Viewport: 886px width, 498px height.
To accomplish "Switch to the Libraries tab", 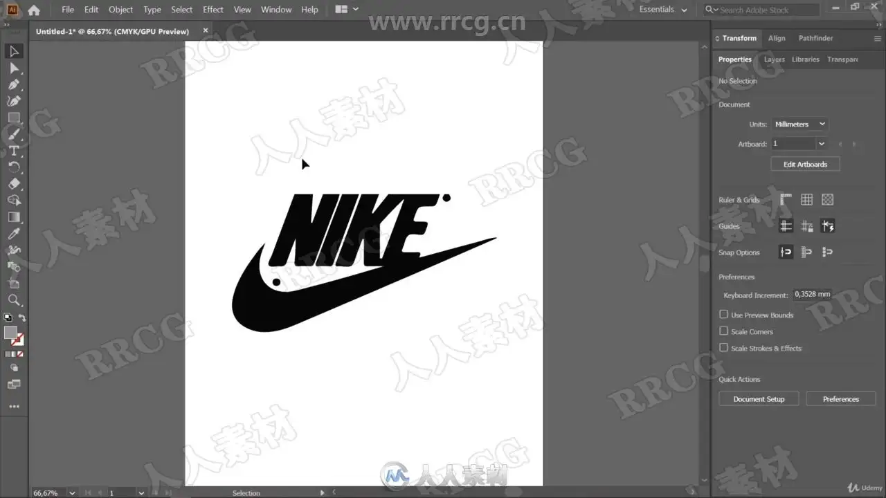I will tap(806, 59).
